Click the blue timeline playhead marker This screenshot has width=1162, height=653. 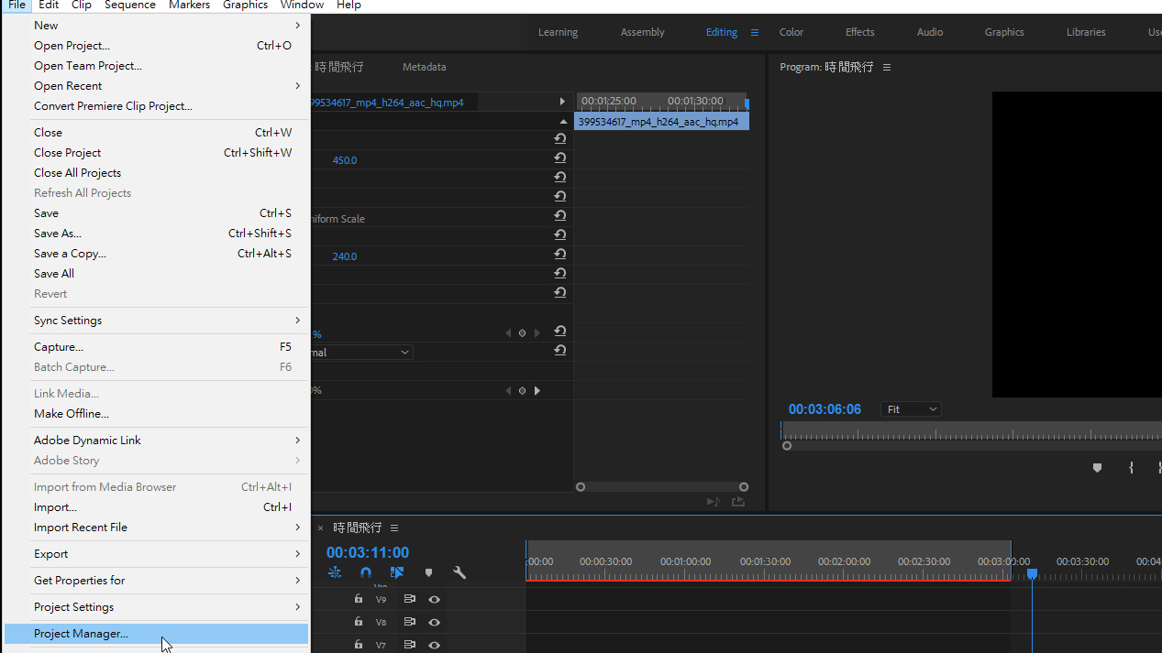click(1032, 573)
